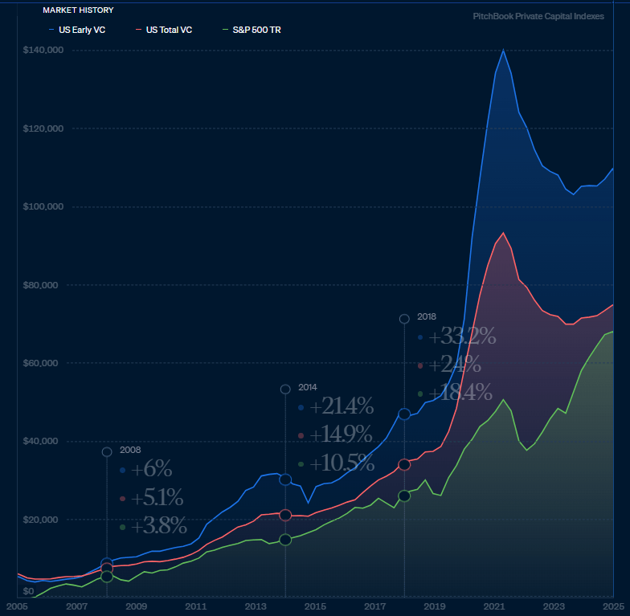630x616 pixels.
Task: Click the blue line swatch beside US Early VC
Action: tap(52, 30)
